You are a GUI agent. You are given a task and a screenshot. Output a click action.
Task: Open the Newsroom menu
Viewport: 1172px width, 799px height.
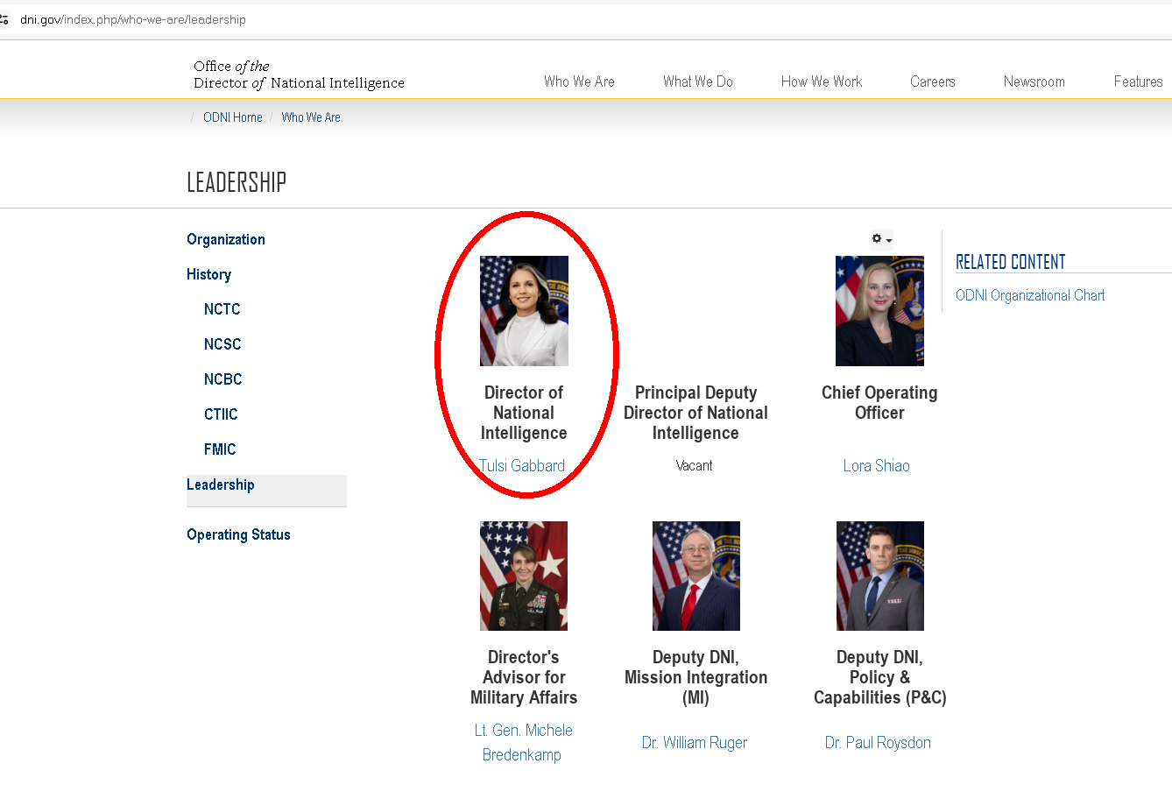1034,81
